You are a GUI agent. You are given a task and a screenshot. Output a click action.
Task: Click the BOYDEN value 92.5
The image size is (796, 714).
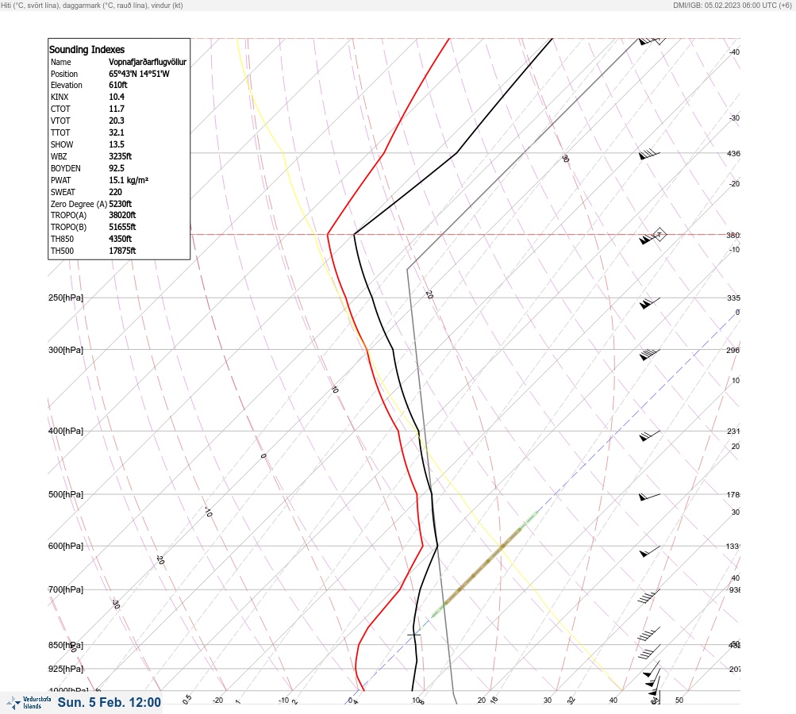117,168
